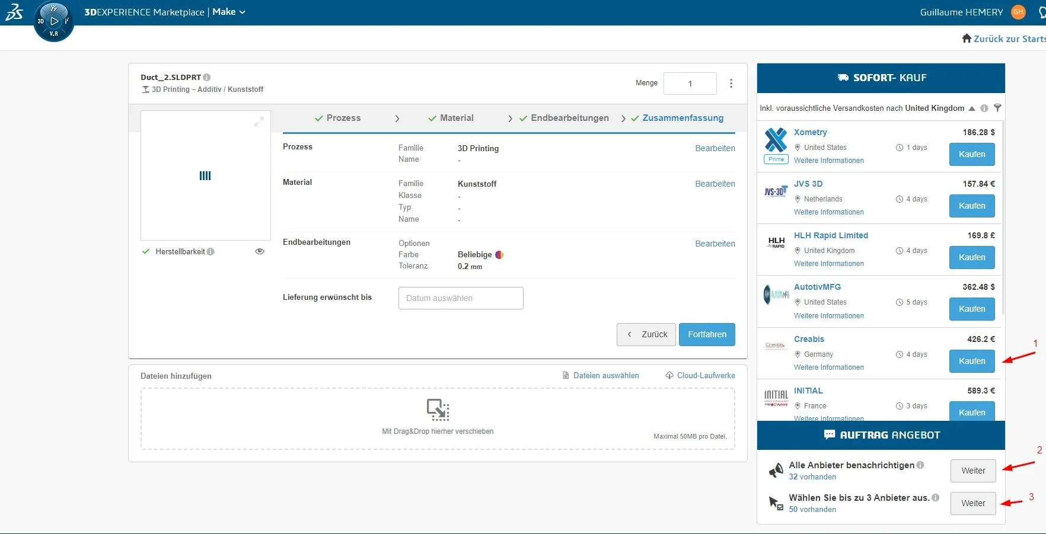Click the Duct_2.SLDPRT info icon
Screen dimensions: 1046x534
pos(207,77)
